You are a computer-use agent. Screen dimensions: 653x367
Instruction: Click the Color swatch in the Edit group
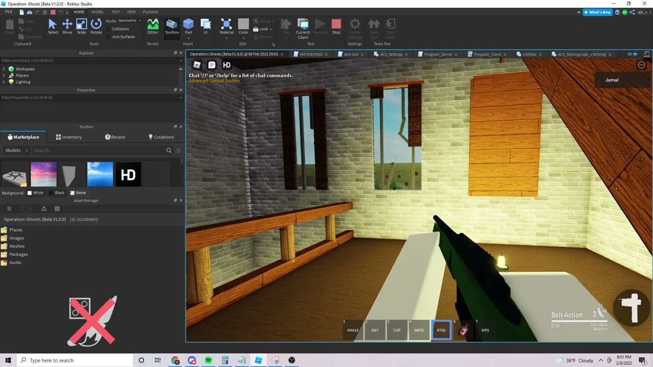[x=243, y=24]
